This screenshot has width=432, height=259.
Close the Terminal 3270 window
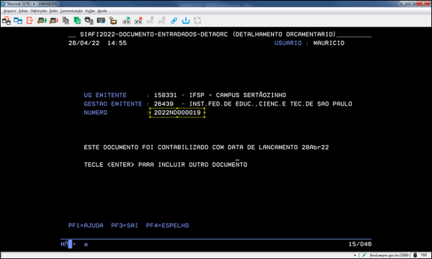click(424, 3)
